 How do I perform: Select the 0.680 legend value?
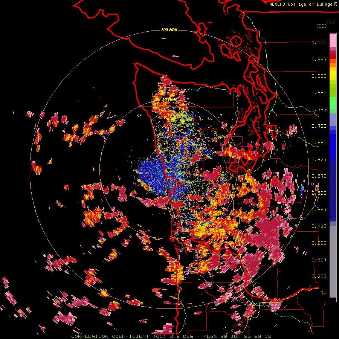(319, 143)
